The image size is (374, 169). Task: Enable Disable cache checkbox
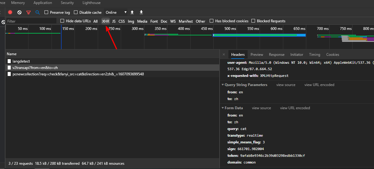pyautogui.click(x=76, y=13)
